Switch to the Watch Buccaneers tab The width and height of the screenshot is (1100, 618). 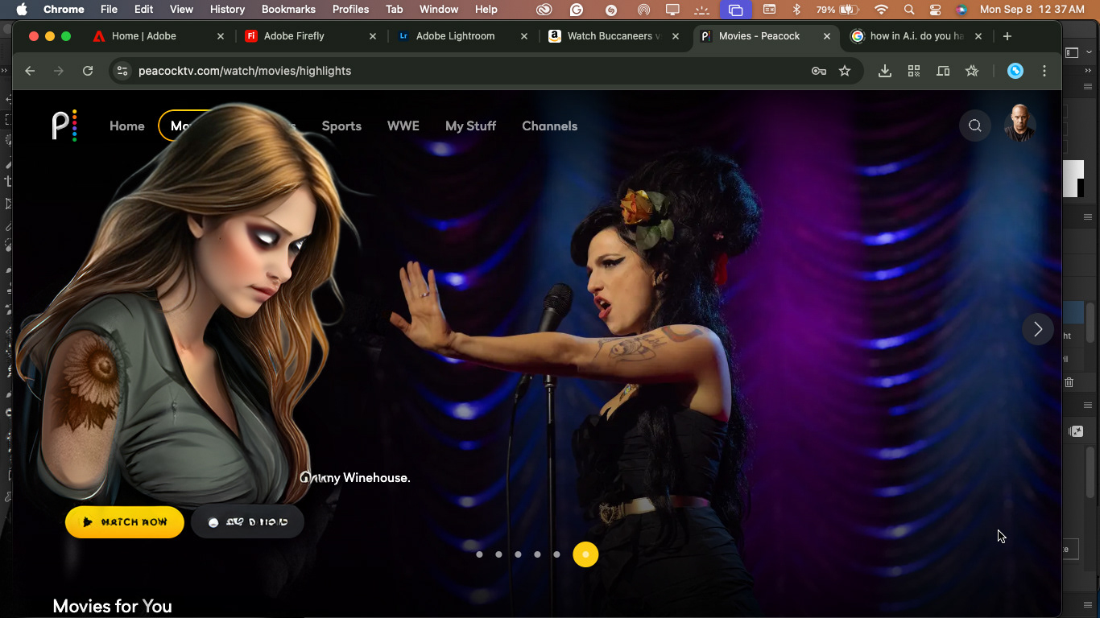614,36
